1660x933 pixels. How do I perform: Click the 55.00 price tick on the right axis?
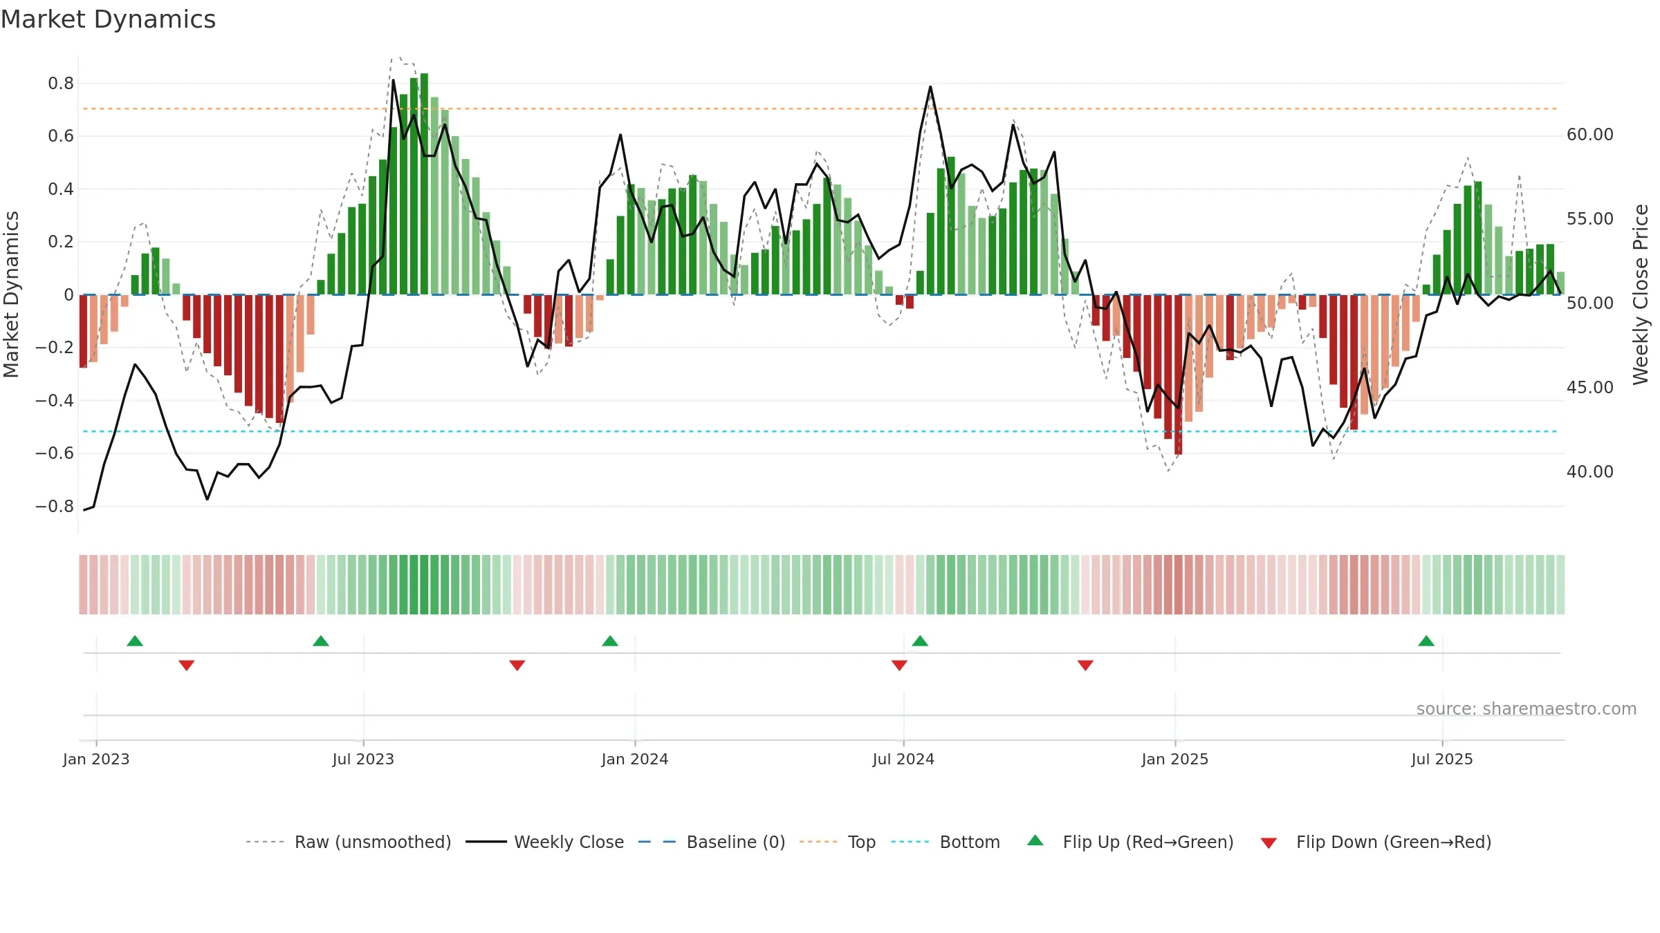1590,219
